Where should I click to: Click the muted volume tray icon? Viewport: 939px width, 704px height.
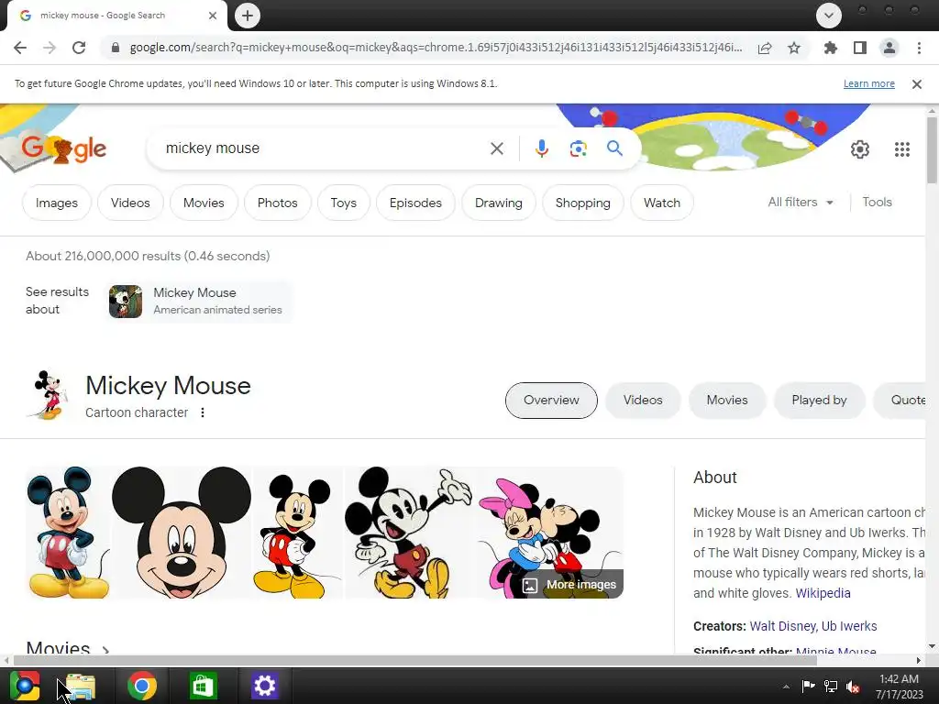pyautogui.click(x=853, y=687)
